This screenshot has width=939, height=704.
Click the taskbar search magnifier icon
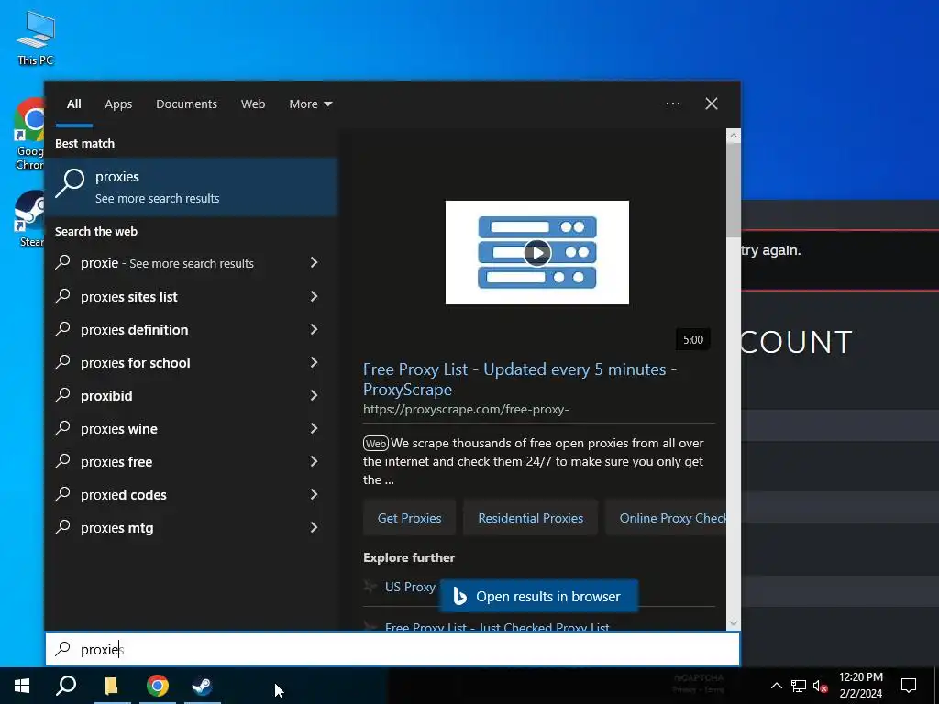click(x=66, y=686)
